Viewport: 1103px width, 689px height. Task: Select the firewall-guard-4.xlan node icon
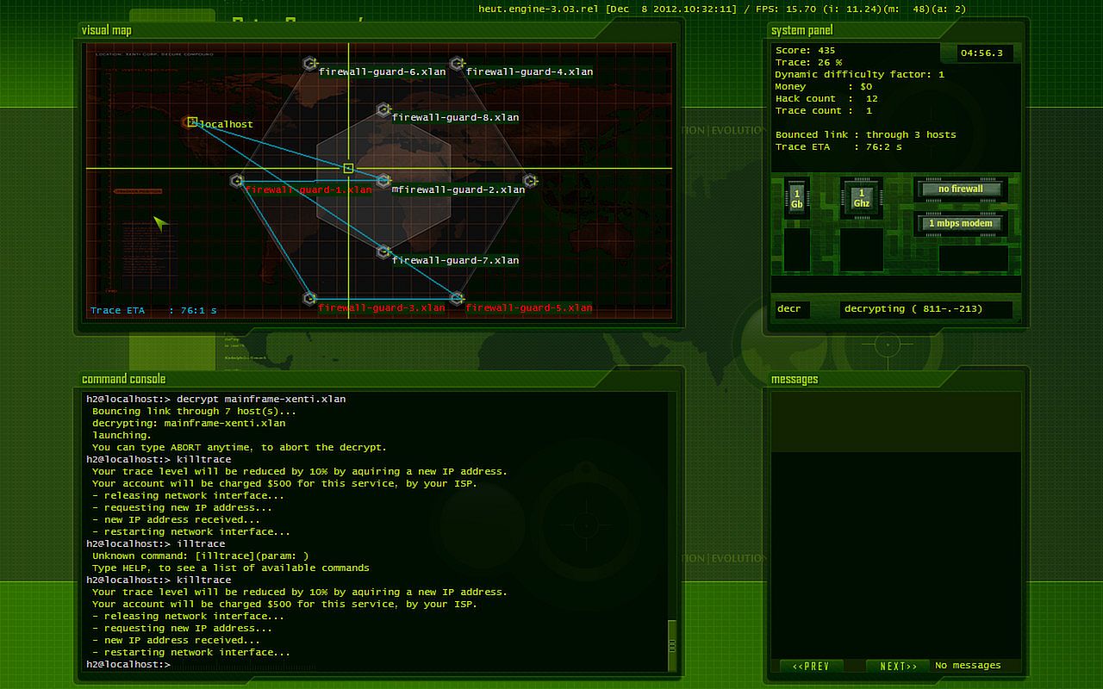point(458,64)
